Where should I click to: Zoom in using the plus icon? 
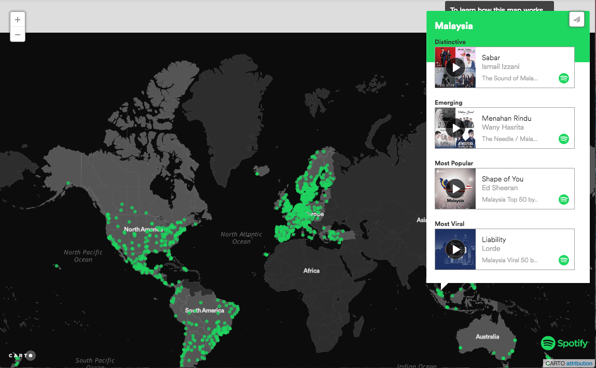[x=17, y=19]
